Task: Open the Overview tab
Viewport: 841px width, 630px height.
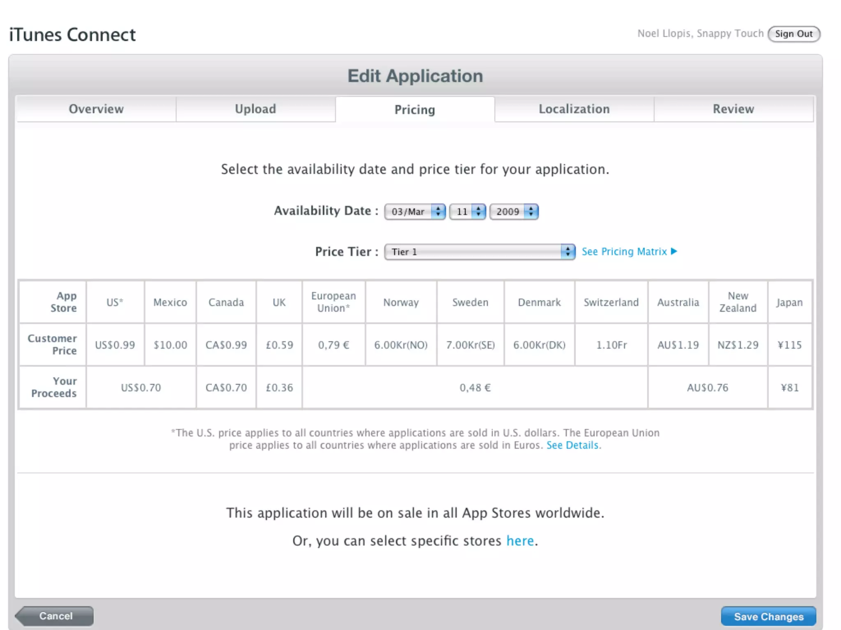Action: [x=96, y=109]
